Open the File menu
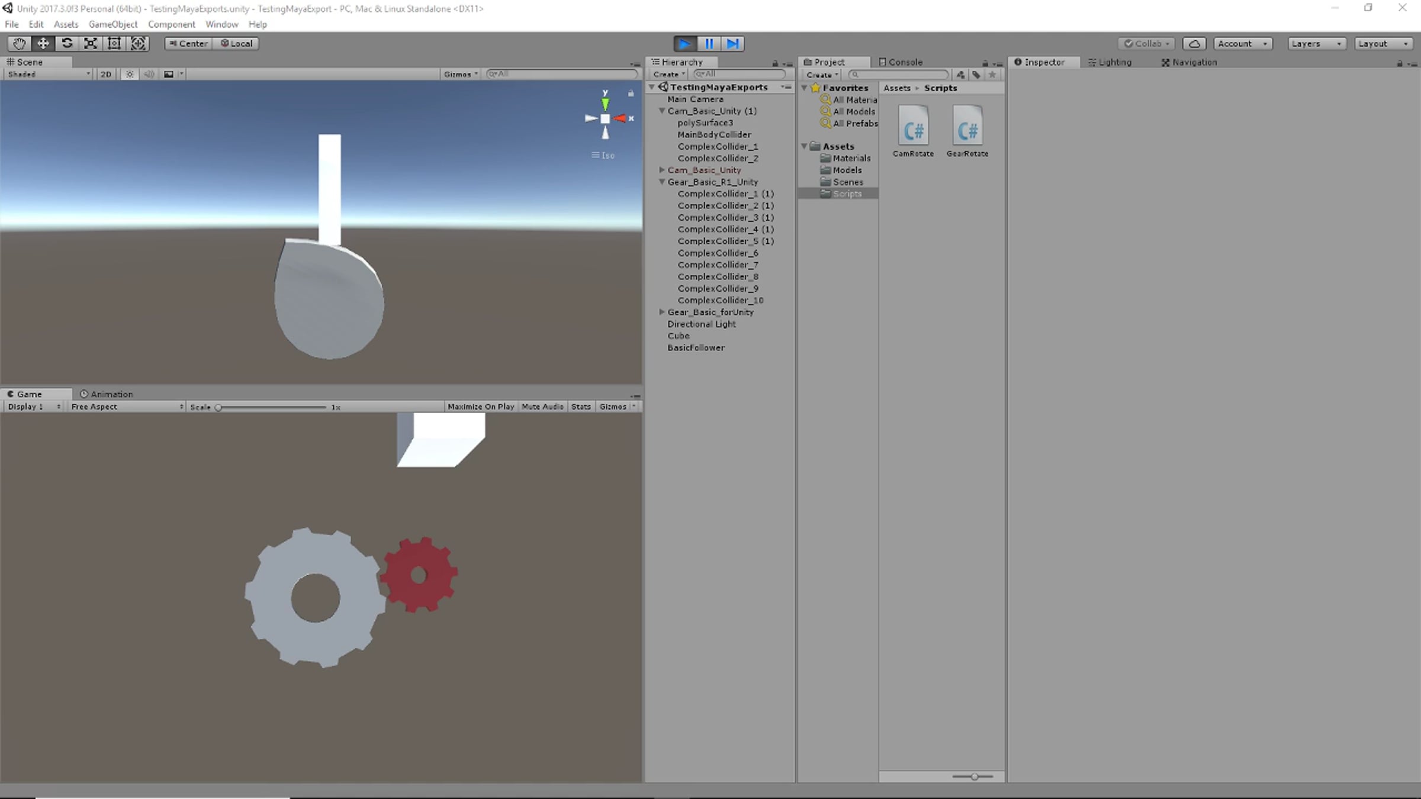Image resolution: width=1421 pixels, height=799 pixels. pos(12,24)
